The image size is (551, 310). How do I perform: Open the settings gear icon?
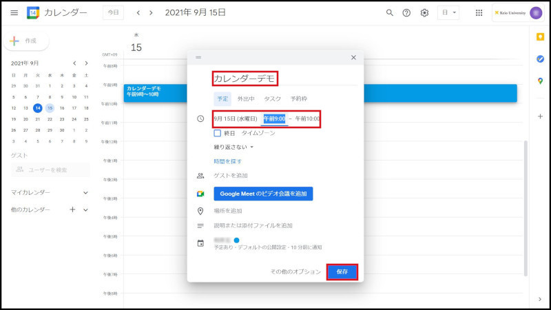425,13
